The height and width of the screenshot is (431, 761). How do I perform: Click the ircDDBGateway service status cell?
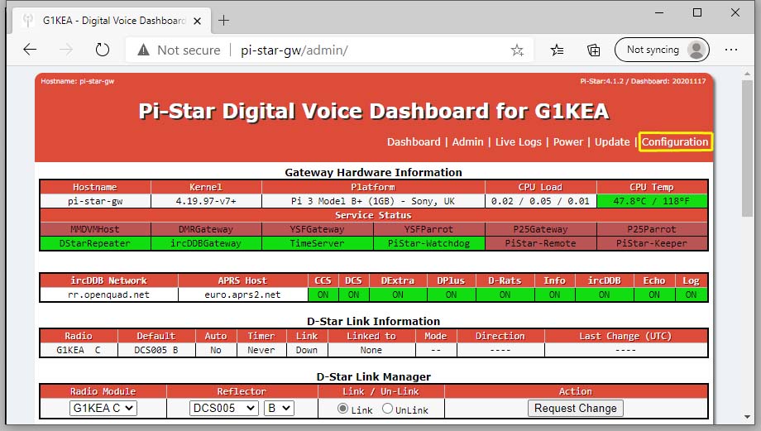206,243
